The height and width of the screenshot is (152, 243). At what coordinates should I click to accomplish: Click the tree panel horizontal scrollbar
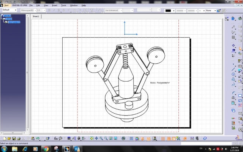coord(13,133)
